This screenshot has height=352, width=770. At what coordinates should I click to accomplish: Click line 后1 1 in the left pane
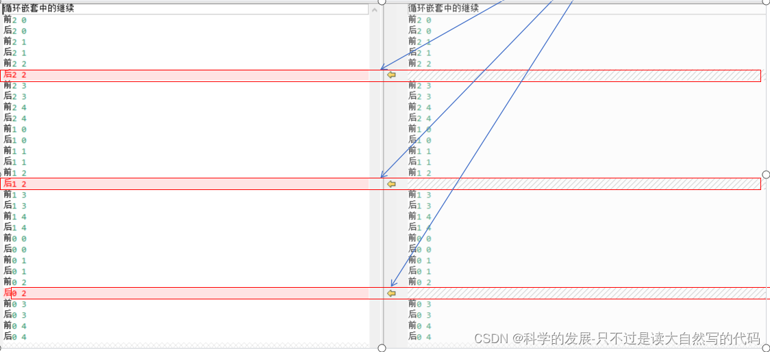[x=15, y=162]
